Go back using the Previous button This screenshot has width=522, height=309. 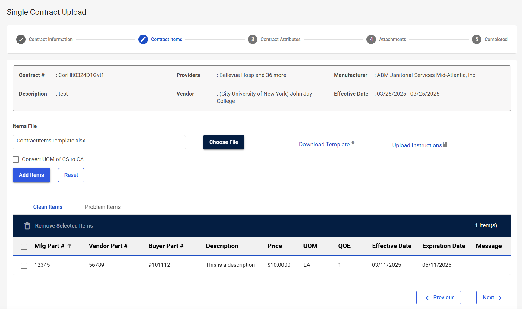(438, 298)
